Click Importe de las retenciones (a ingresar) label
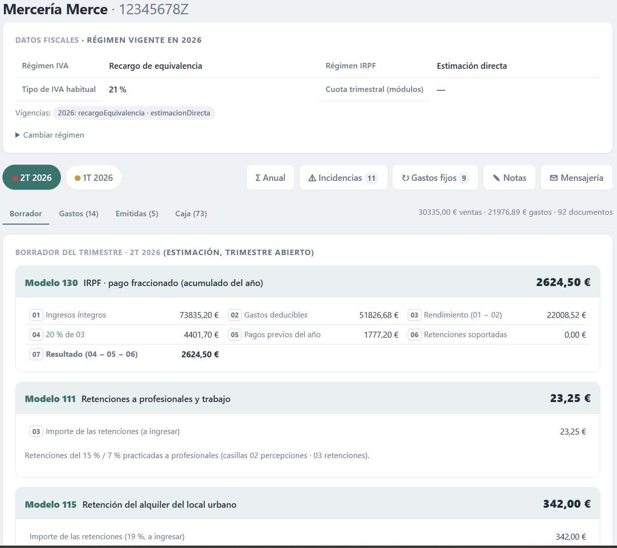The image size is (617, 548). 112,432
